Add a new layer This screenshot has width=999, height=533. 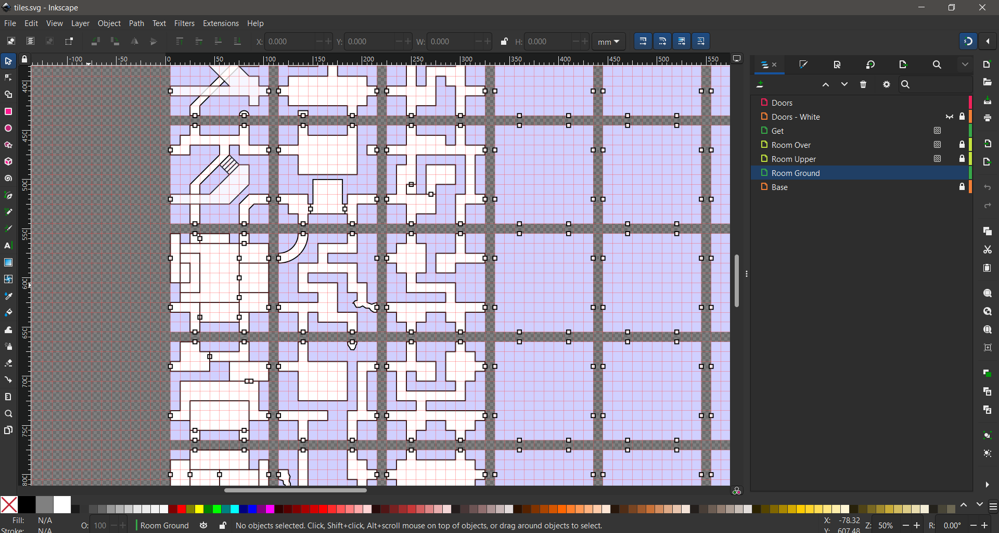click(760, 85)
